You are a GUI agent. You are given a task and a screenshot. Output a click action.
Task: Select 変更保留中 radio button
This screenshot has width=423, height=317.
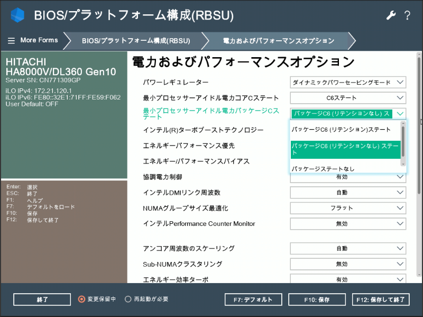point(81,299)
